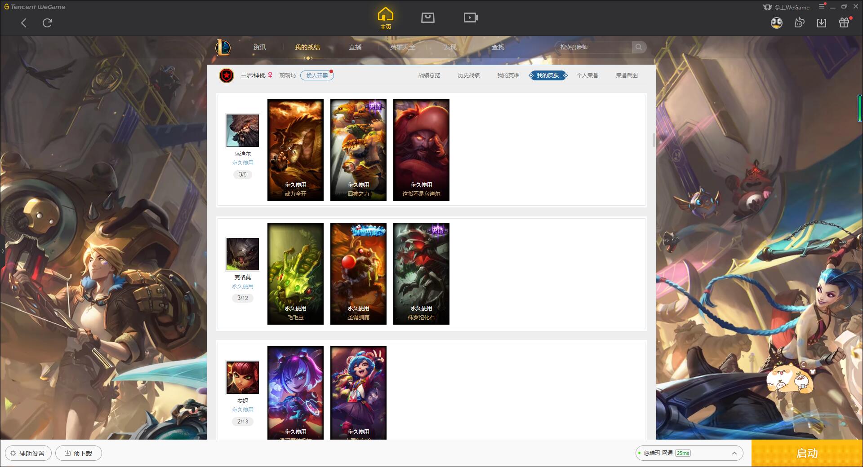
Task: Switch to the 查找 tab
Action: click(498, 47)
